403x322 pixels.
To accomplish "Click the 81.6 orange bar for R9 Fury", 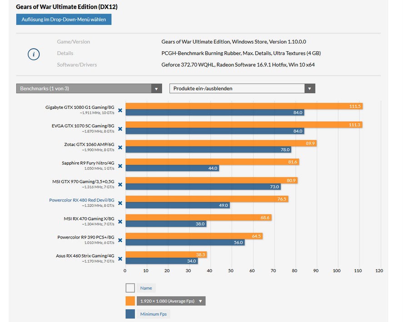I will [212, 162].
